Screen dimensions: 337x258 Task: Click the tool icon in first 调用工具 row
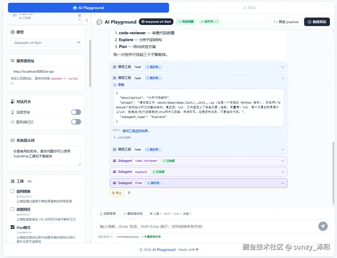[x=115, y=67]
